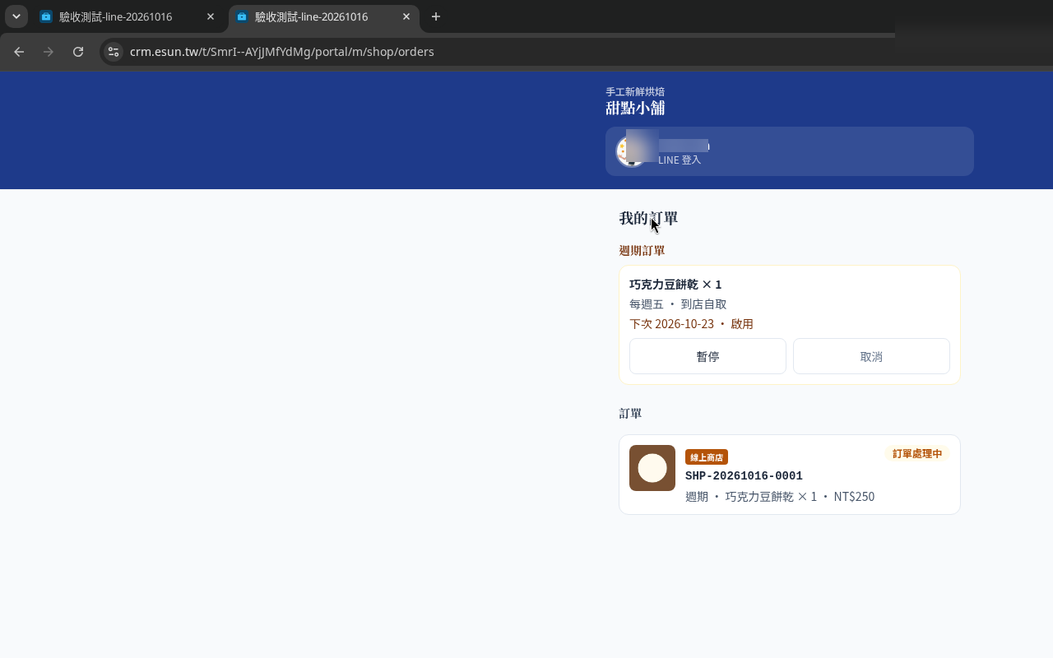Click the order summary line with NT$250
The width and height of the screenshot is (1053, 658).
coord(780,497)
